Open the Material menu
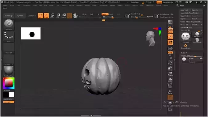This screenshot has height=117, width=208. pyautogui.click(x=79, y=6)
